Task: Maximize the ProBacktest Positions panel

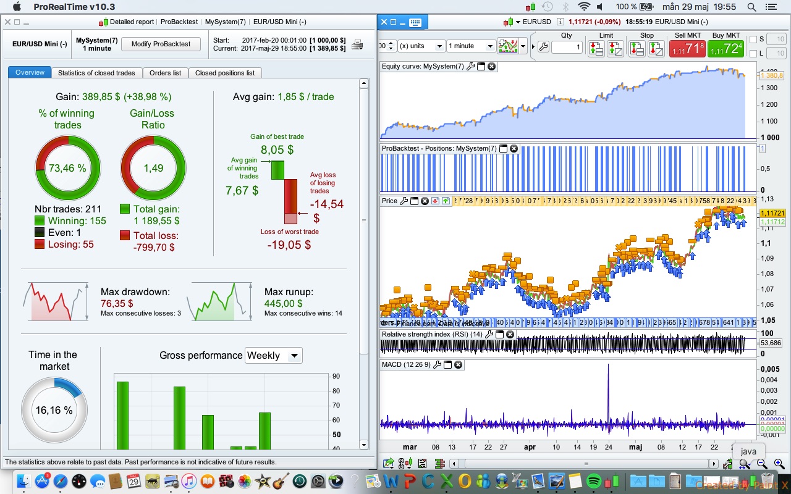Action: 503,148
